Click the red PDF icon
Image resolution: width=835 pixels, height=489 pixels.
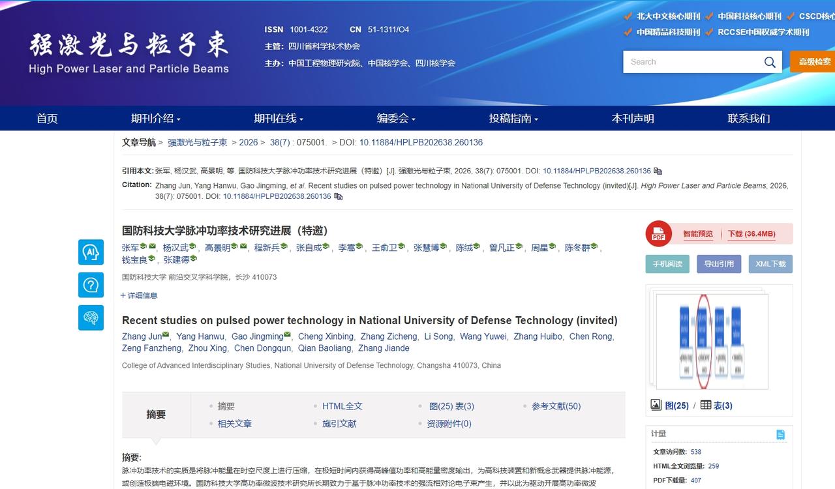[658, 234]
